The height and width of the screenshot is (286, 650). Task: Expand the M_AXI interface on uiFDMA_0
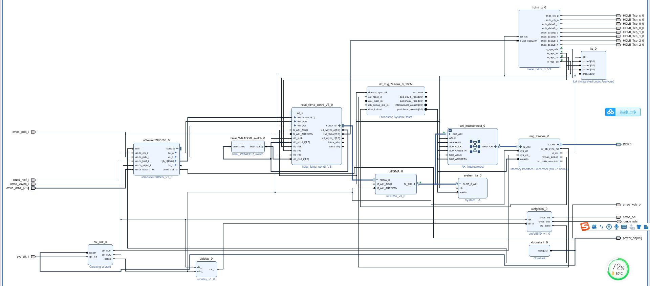coord(414,184)
